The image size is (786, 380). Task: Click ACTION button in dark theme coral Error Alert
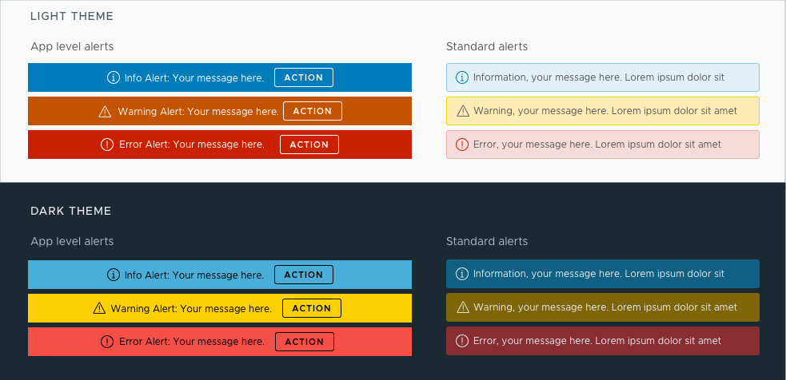(305, 342)
